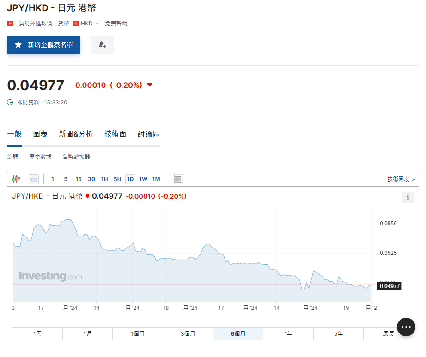Open the 技術面 tab

[x=116, y=134]
